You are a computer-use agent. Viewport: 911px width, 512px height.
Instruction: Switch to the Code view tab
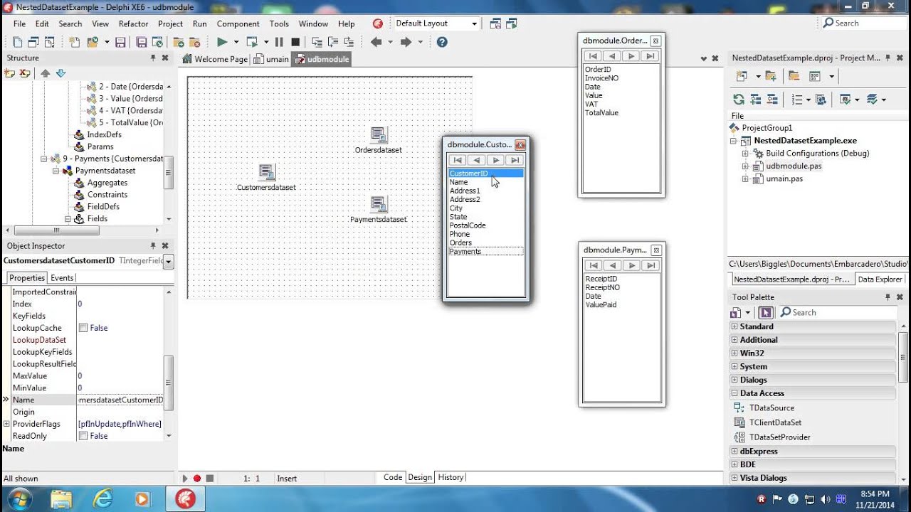coord(393,477)
